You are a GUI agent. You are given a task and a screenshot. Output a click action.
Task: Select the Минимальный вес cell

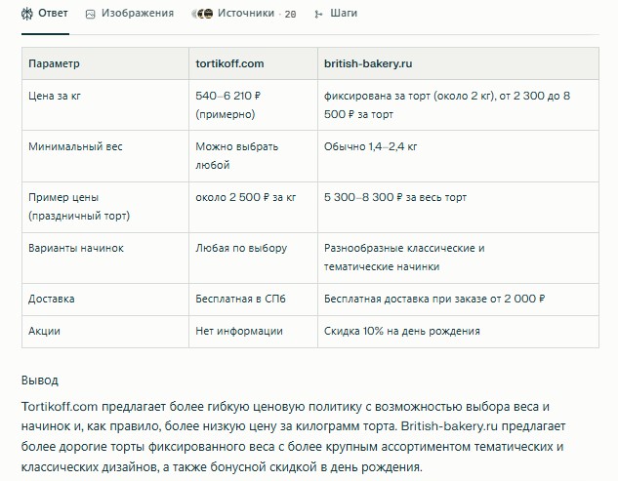point(105,156)
